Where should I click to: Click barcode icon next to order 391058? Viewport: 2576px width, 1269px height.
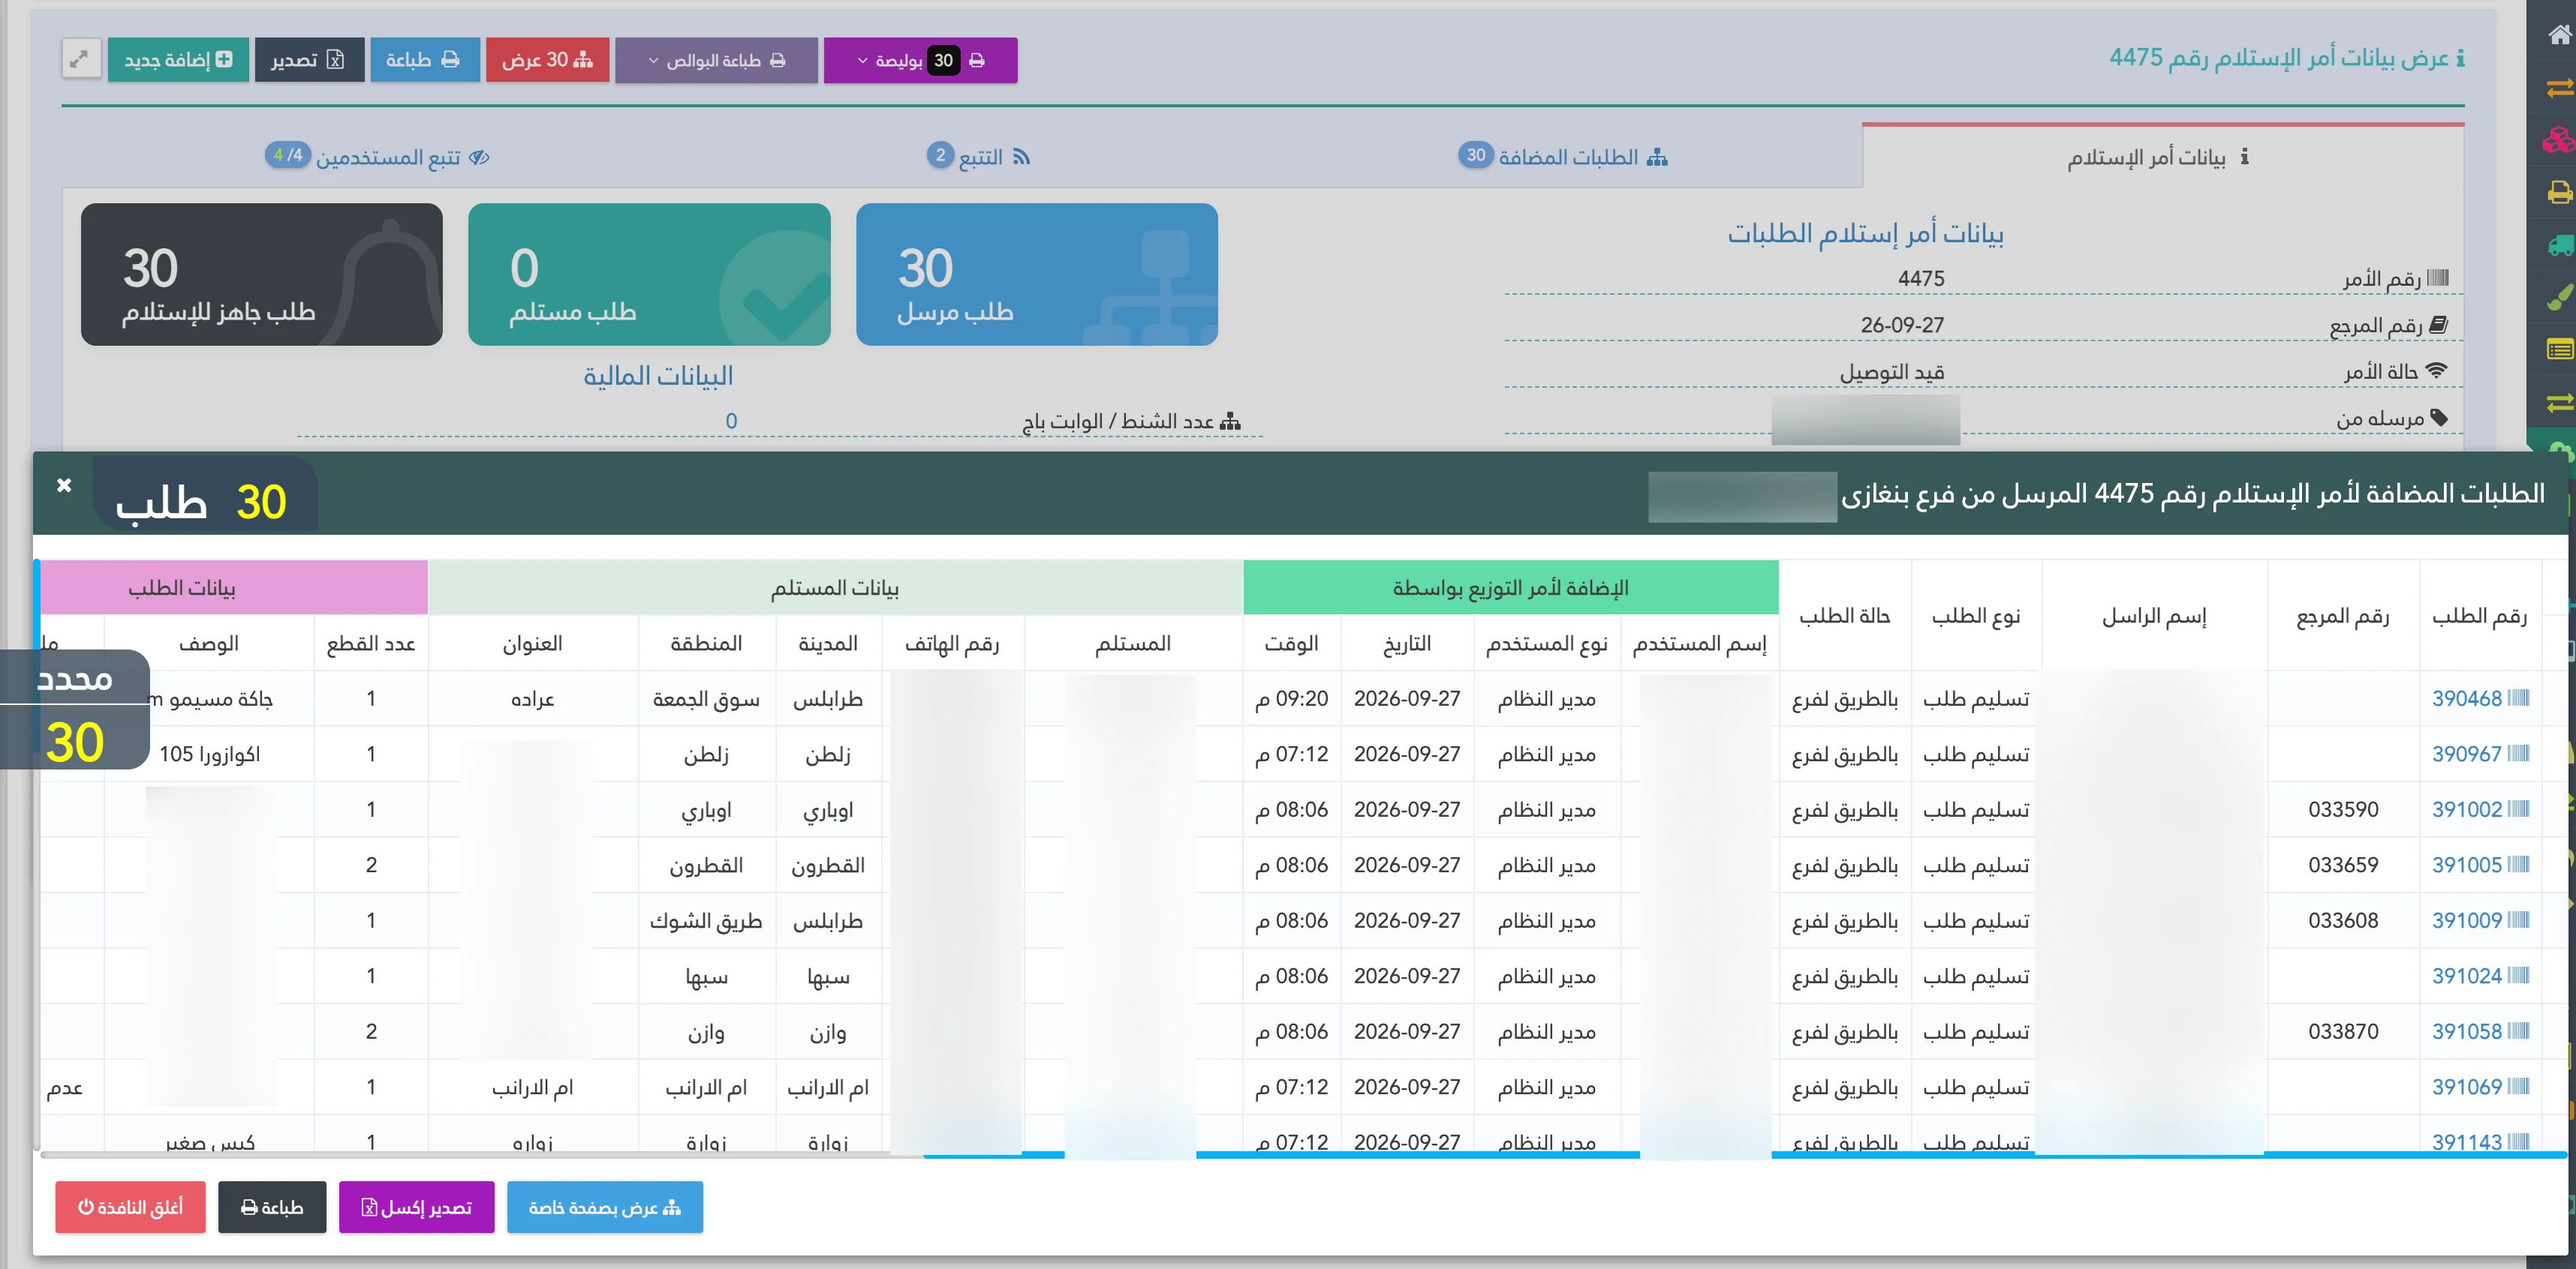pyautogui.click(x=2519, y=1031)
